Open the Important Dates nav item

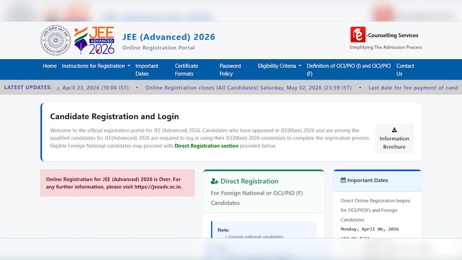[x=147, y=69]
